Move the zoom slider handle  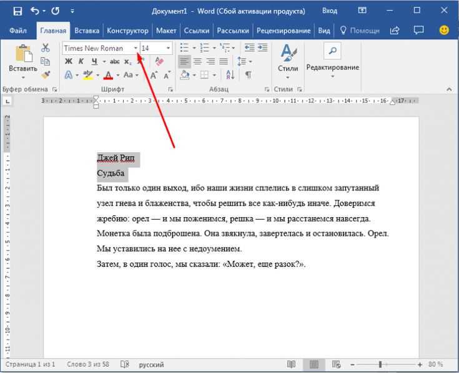click(x=380, y=364)
